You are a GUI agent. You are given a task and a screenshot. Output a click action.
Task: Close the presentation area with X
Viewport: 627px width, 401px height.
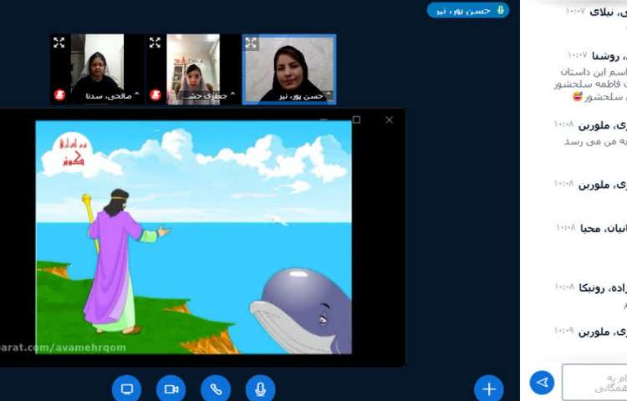point(389,119)
